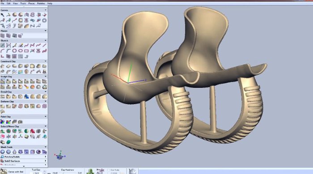313x174 pixels.
Task: Expand the Patches/Solids palette
Action: point(46,157)
